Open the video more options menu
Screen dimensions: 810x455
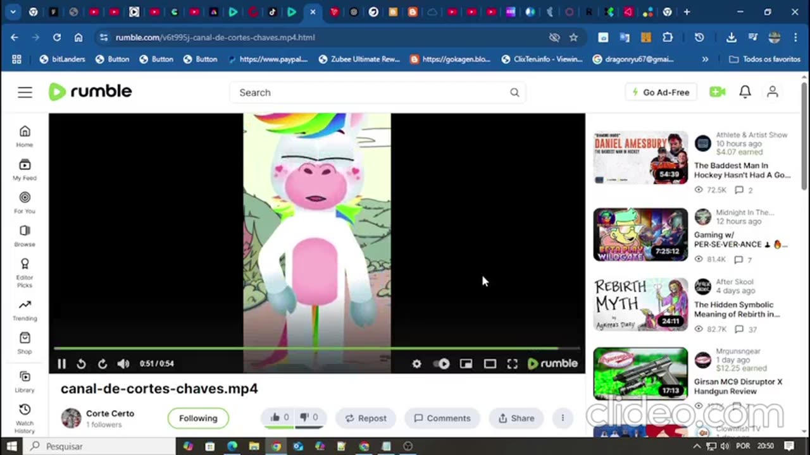point(563,418)
